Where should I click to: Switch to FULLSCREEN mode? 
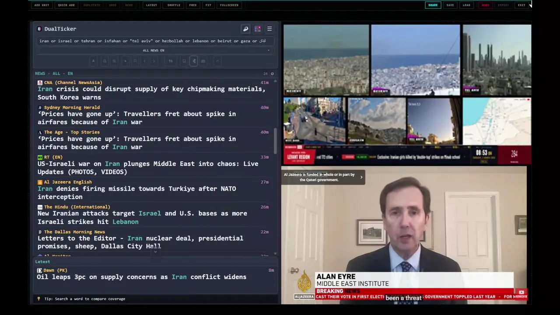[229, 5]
